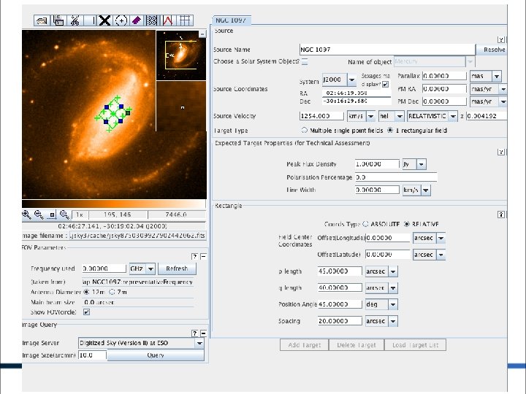526x394 pixels.
Task: Click the zoom in magnifier below image
Action: (x=26, y=215)
